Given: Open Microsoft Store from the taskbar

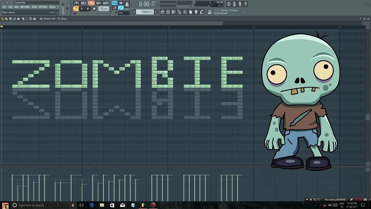Looking at the screenshot, I should click(x=112, y=205).
